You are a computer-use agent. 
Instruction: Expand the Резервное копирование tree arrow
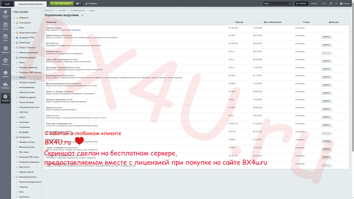click(x=17, y=162)
